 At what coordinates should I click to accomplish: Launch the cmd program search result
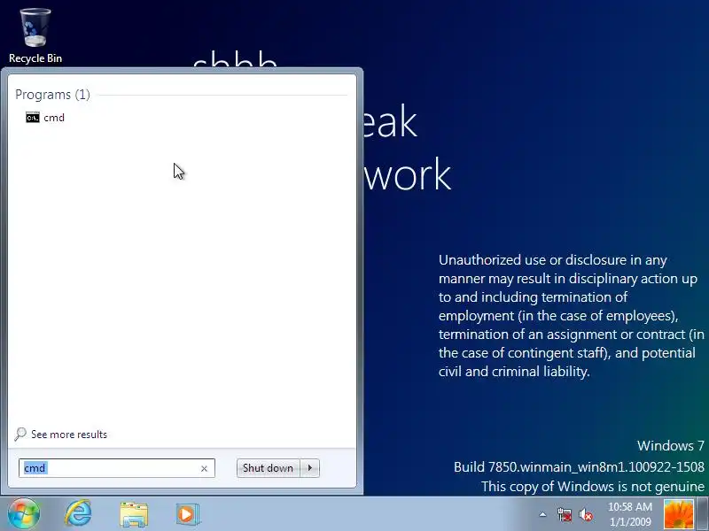click(45, 118)
